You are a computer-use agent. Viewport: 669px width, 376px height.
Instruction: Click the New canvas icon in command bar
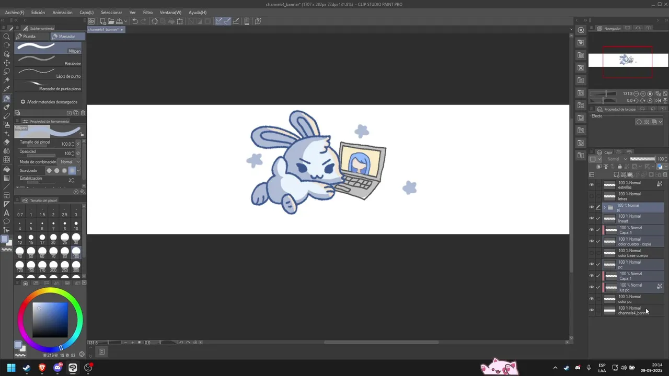pos(103,21)
